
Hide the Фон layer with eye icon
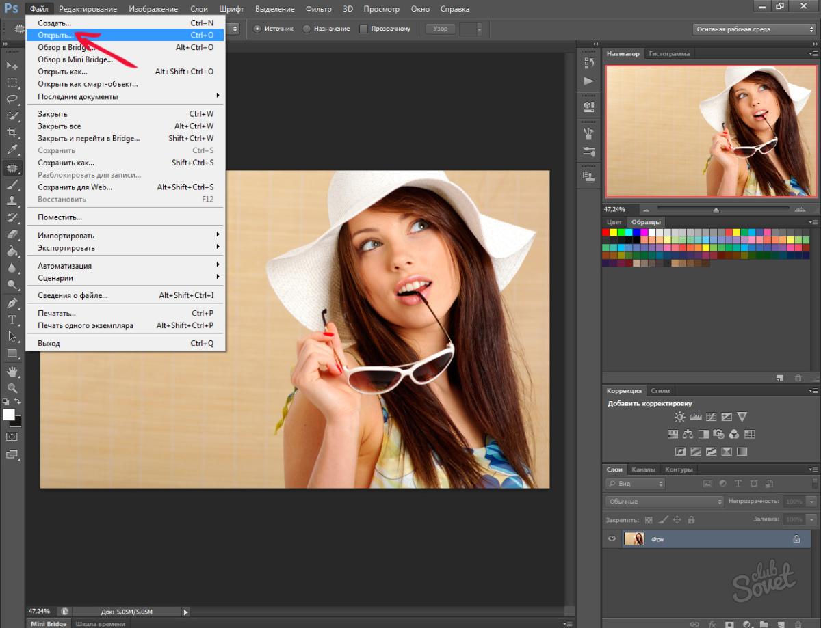point(612,539)
